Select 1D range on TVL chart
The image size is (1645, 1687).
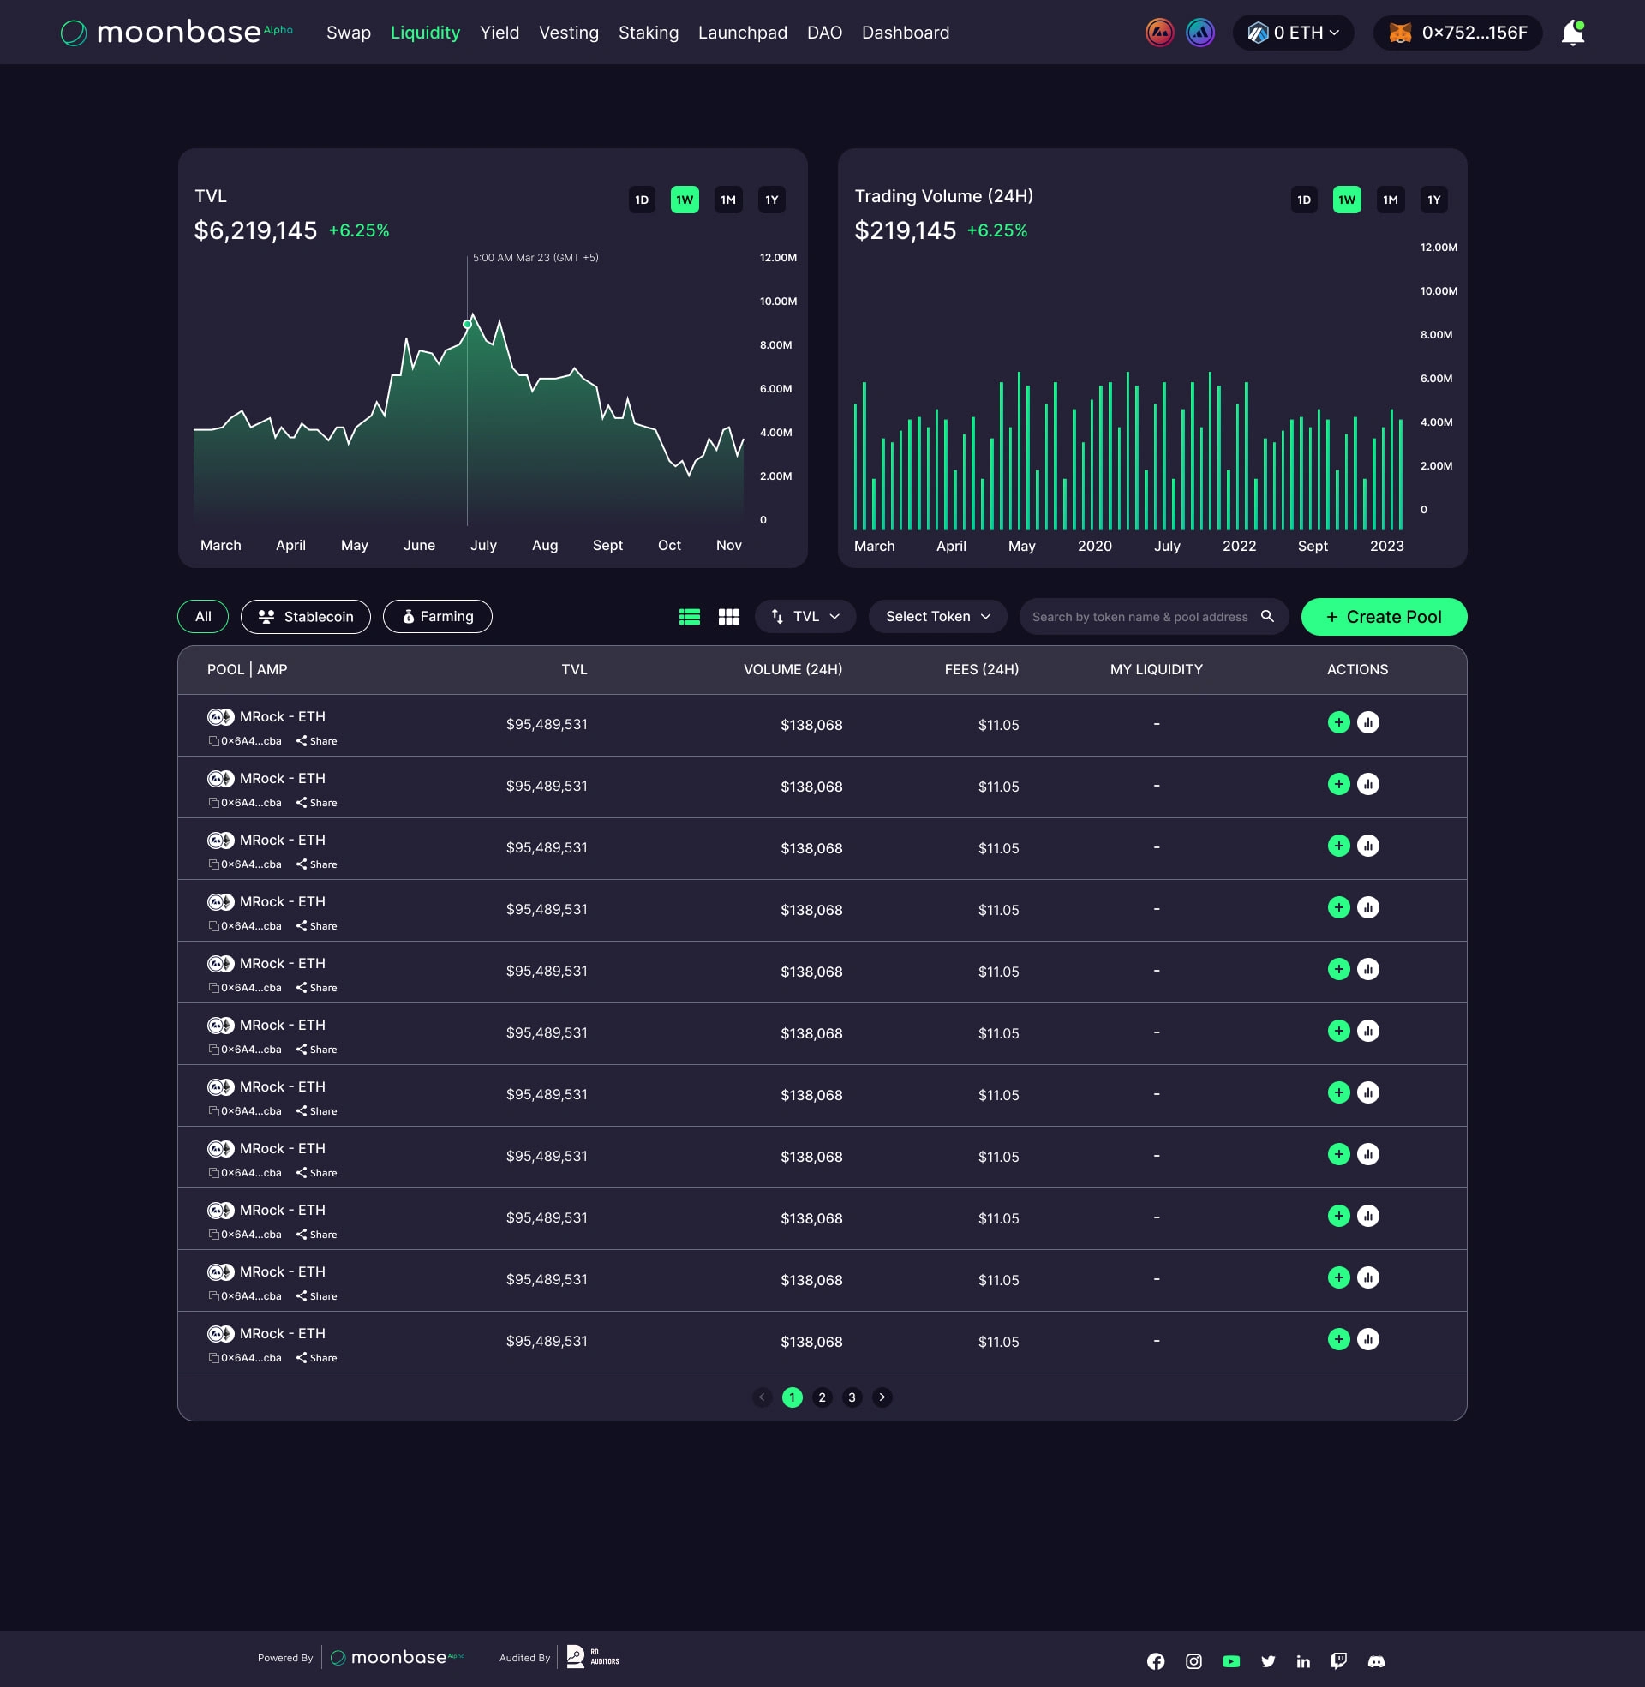tap(642, 200)
